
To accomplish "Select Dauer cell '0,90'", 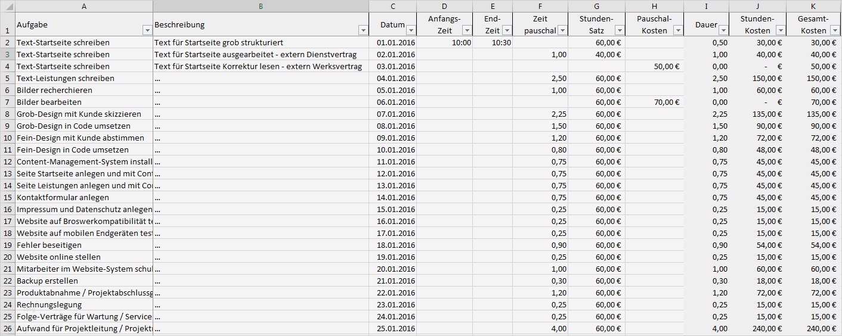I will click(707, 245).
